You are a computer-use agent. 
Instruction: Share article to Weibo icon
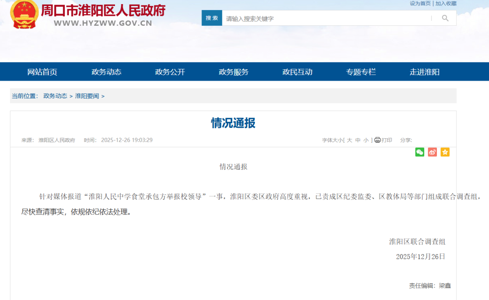pos(432,152)
